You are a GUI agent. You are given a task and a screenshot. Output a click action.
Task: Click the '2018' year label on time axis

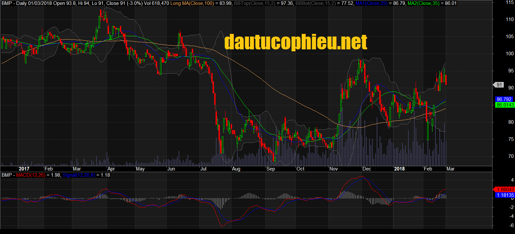[399, 169]
